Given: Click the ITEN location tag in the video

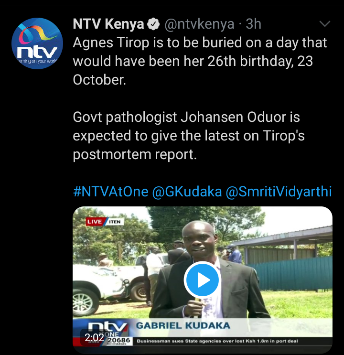Looking at the screenshot, I should point(115,222).
